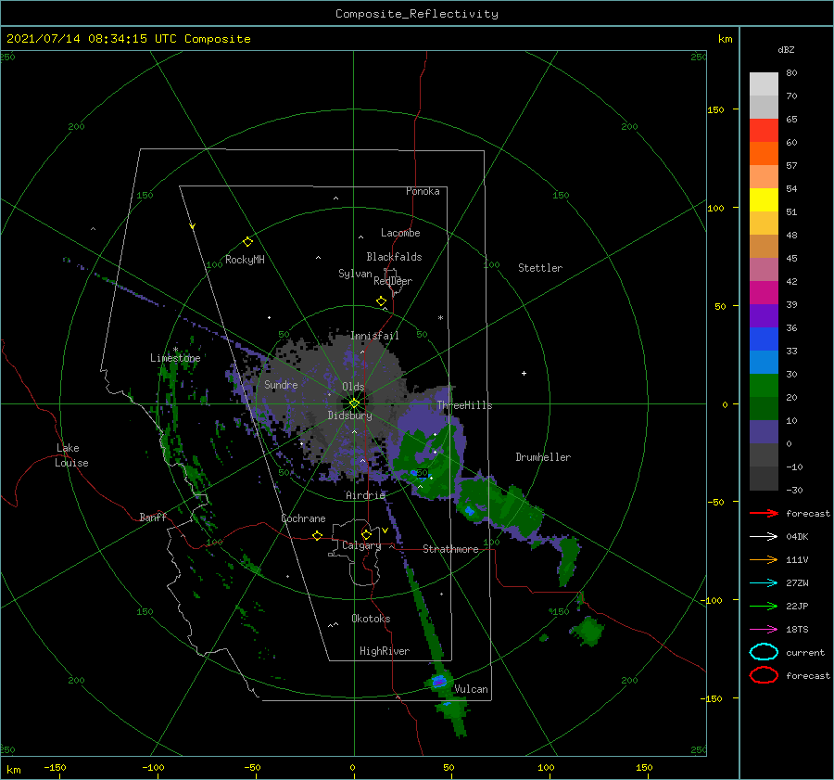Select the yellow swatch between 54 and 51
Image resolution: width=834 pixels, height=780 pixels.
pos(764,199)
